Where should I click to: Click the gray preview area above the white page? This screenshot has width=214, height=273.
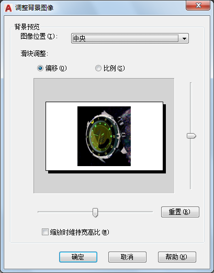(104, 90)
